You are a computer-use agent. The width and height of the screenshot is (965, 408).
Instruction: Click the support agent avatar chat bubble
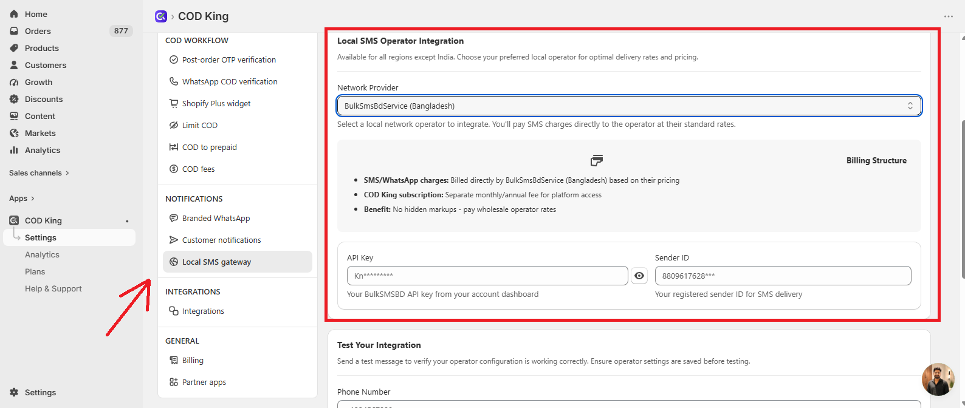click(x=938, y=379)
